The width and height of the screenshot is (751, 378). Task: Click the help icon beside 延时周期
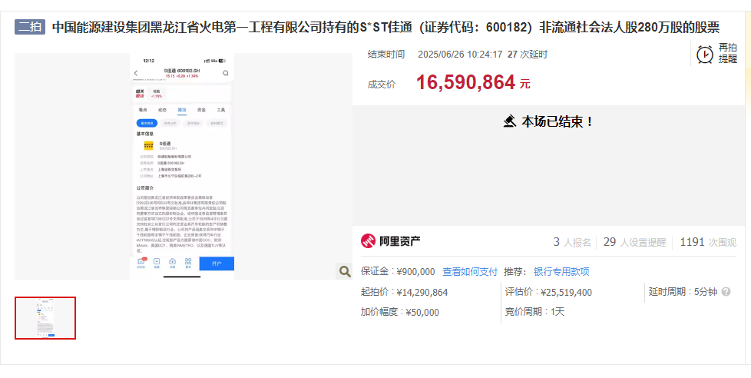click(726, 292)
